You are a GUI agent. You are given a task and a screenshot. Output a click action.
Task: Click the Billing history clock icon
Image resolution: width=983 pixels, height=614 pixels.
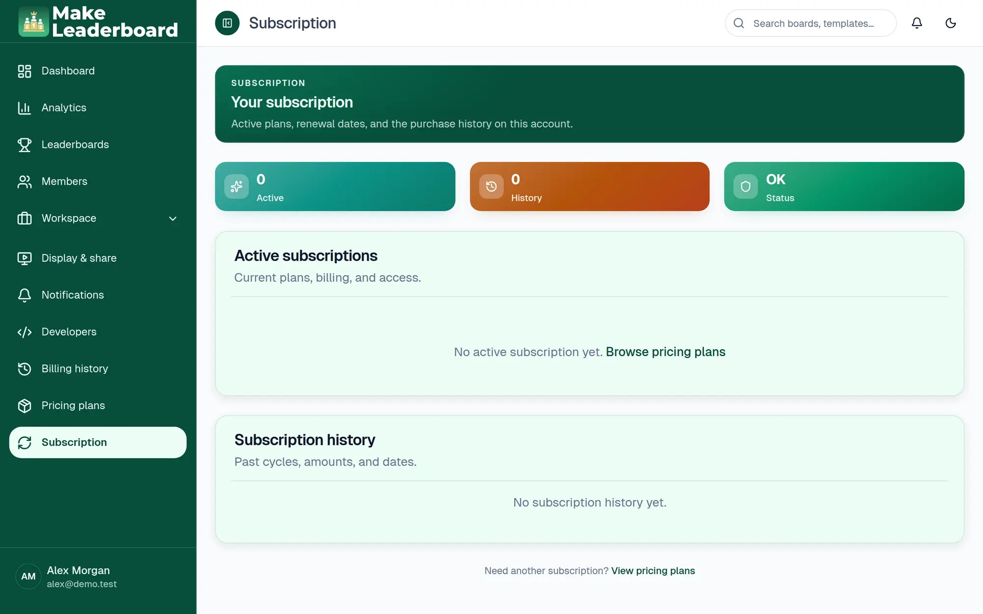[x=25, y=369]
